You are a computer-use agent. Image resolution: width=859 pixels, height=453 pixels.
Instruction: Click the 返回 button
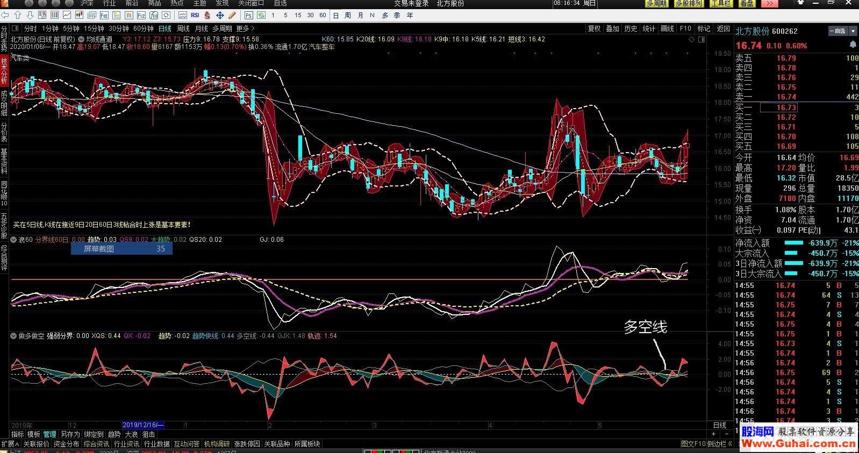click(724, 28)
